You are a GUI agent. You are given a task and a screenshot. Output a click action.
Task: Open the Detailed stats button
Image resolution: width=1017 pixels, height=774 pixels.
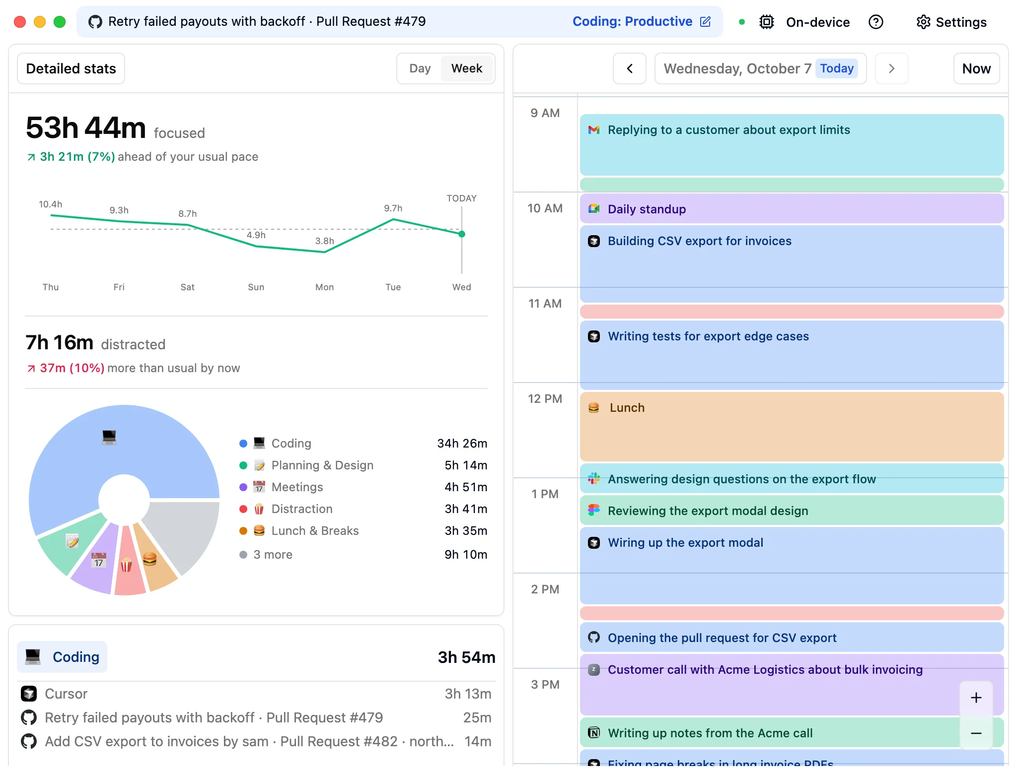coord(71,68)
